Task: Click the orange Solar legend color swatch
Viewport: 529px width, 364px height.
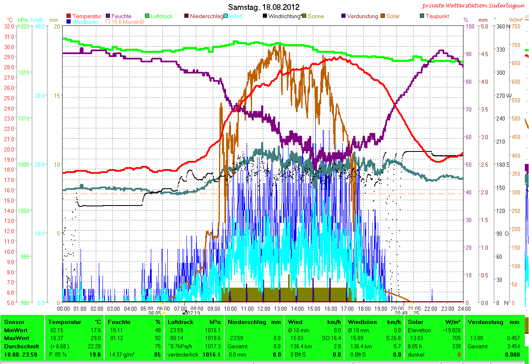Action: (x=383, y=17)
